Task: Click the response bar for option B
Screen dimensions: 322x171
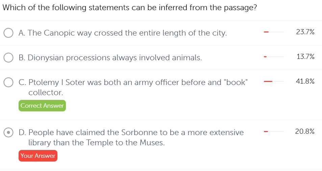Action: [x=274, y=57]
